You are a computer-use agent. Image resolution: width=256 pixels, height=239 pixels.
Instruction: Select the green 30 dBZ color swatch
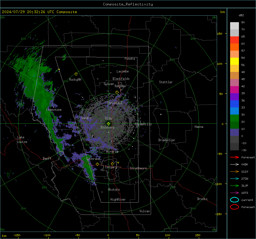pos(234,118)
